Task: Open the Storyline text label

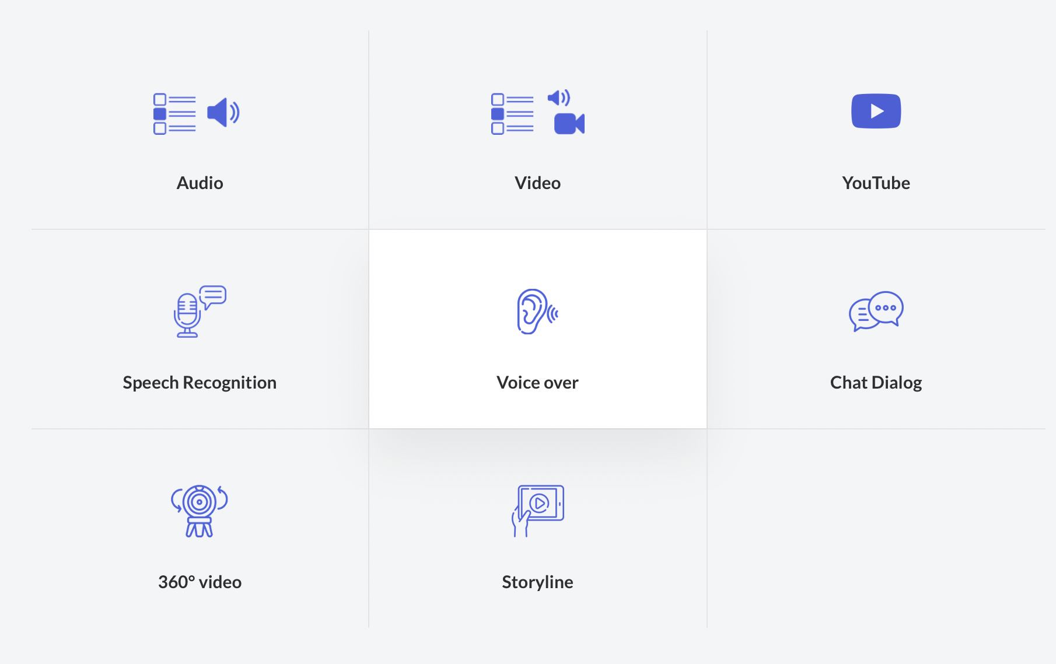Action: click(537, 582)
